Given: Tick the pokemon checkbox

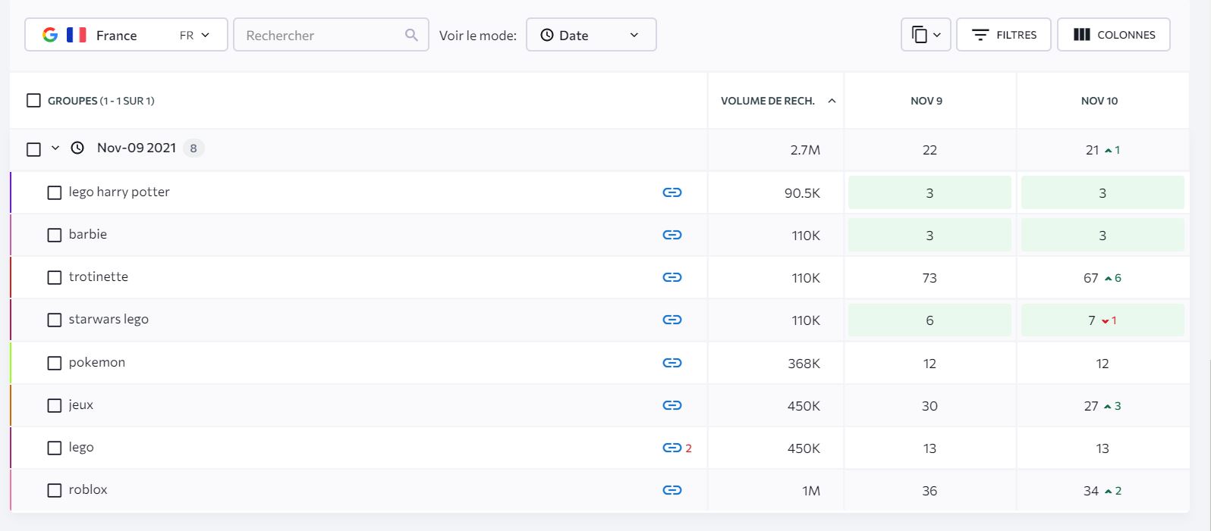Looking at the screenshot, I should [55, 363].
